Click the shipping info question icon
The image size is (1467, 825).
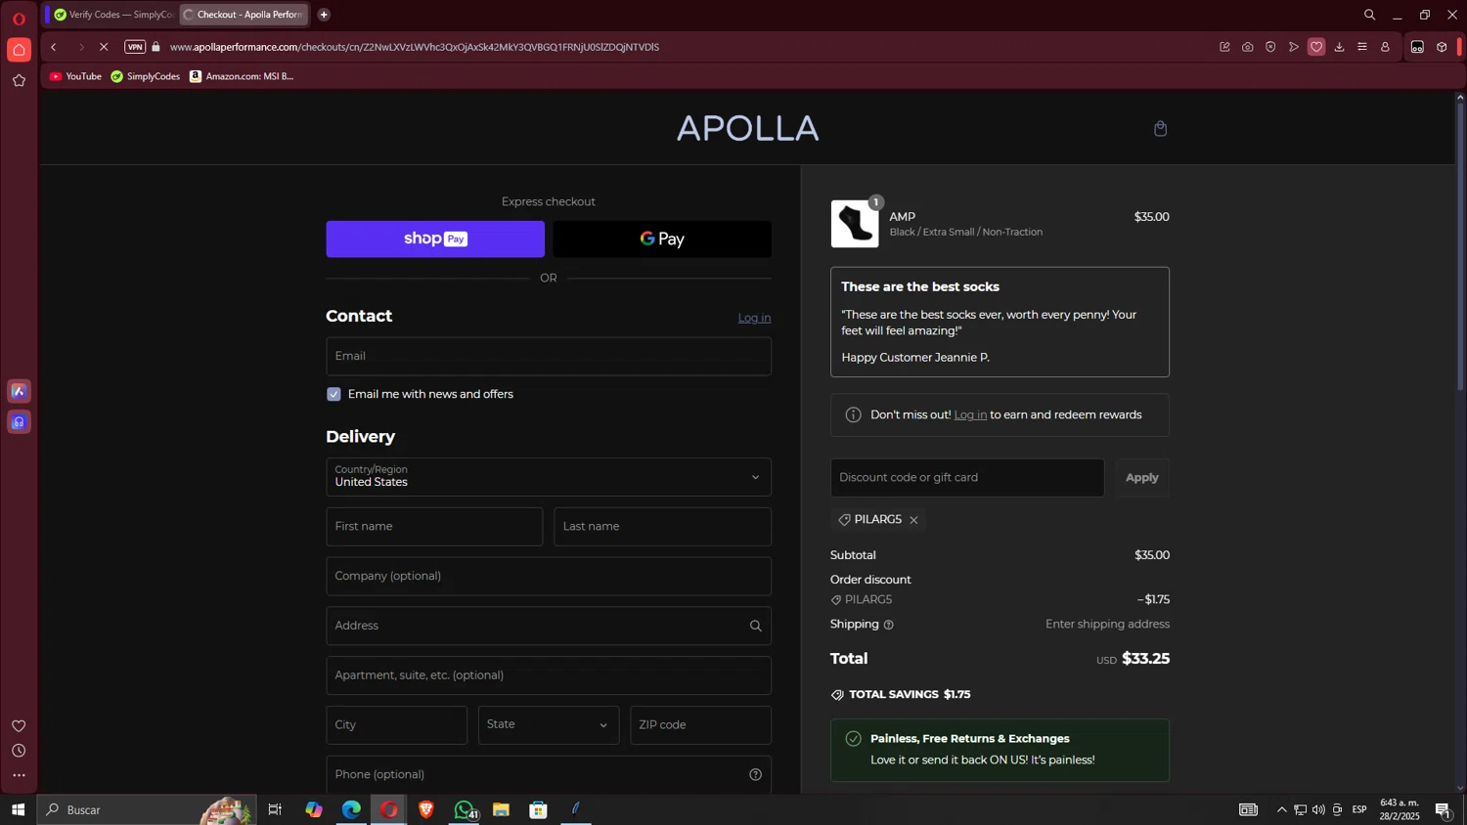click(x=888, y=625)
